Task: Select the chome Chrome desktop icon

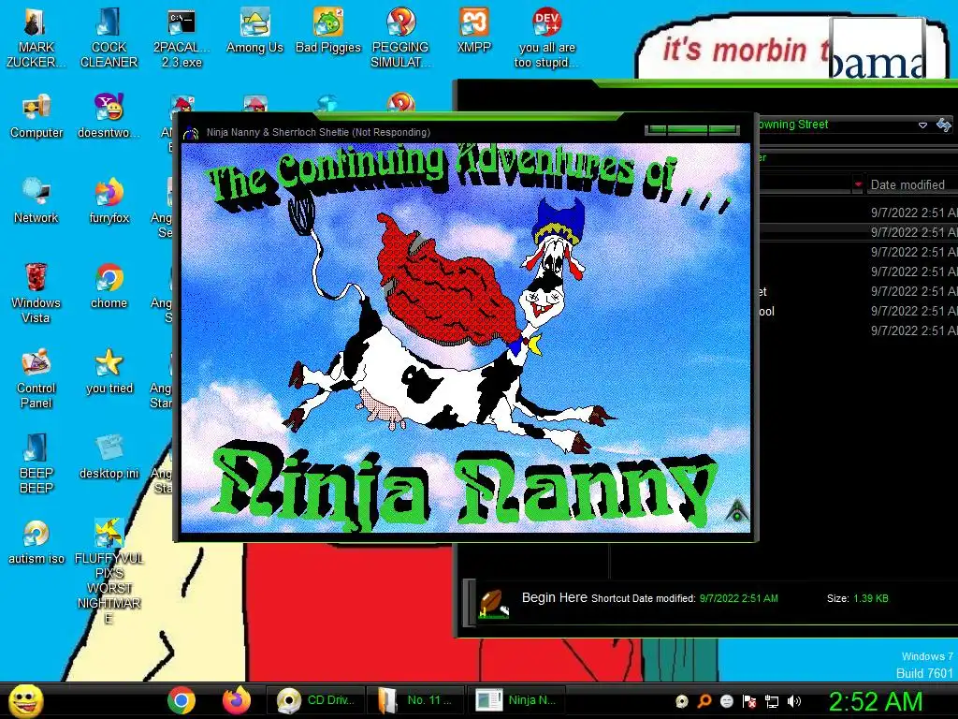Action: (109, 286)
